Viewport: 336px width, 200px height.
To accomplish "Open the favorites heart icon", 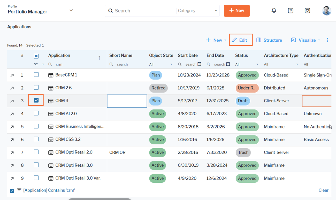I will (307, 11).
